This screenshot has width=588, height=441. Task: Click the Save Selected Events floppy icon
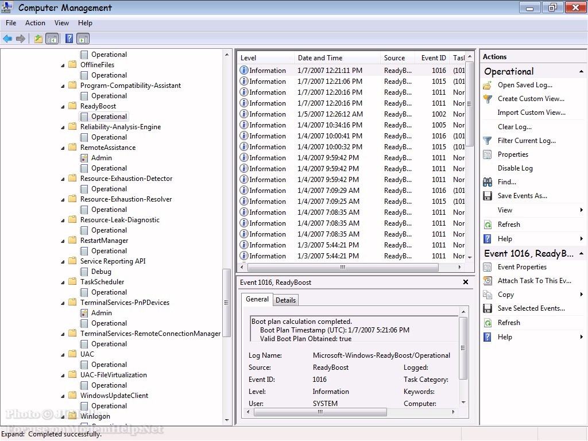488,308
